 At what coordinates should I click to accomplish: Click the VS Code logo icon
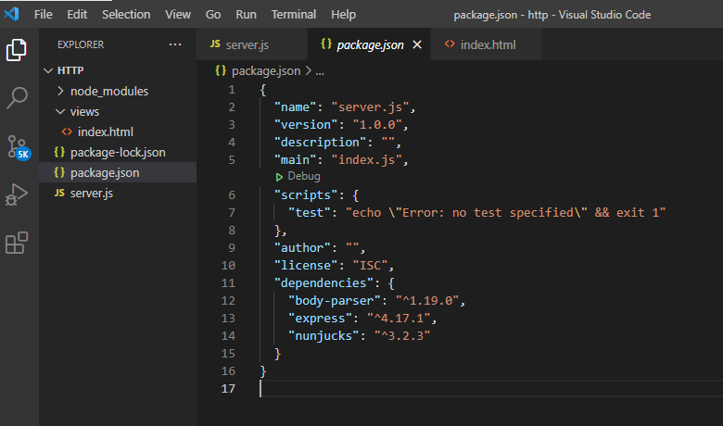click(11, 14)
